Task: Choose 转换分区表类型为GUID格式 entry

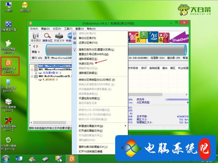Action: pyautogui.click(x=97, y=80)
